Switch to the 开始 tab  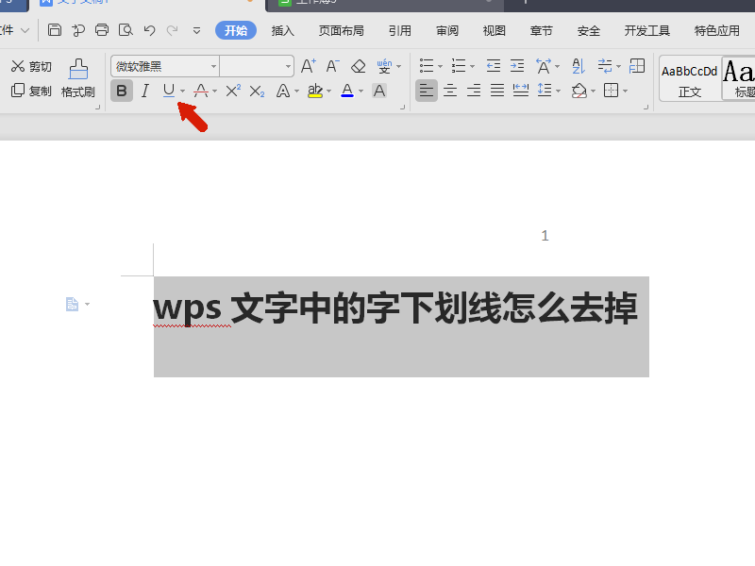236,30
